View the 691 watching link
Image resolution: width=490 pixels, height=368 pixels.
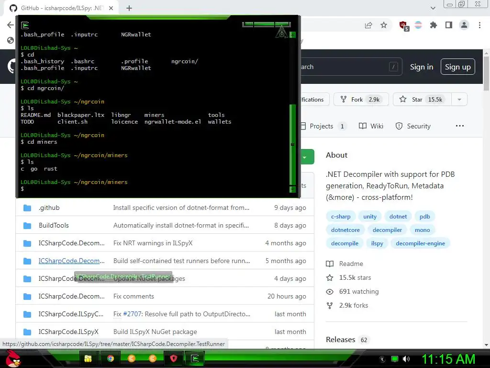tap(353, 292)
